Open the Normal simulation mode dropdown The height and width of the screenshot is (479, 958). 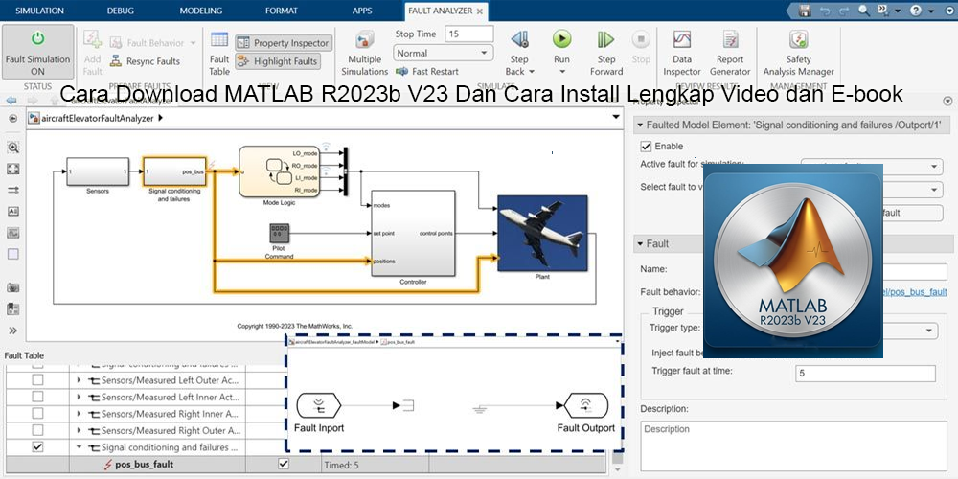tap(443, 53)
